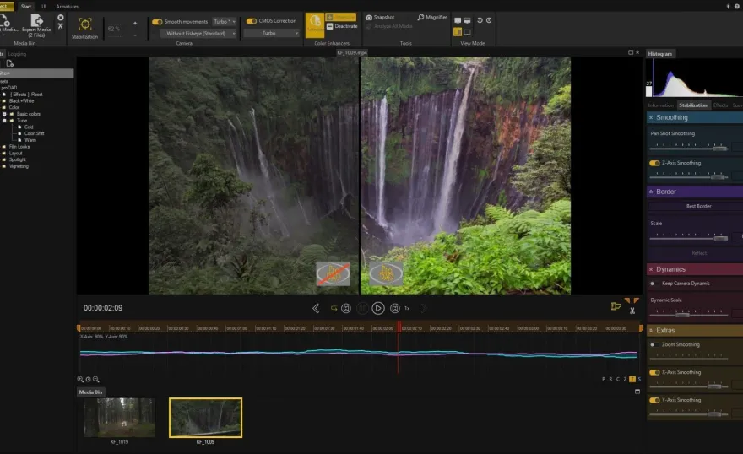This screenshot has height=454, width=743.
Task: Click the crossed-out stabilization overlay on left preview
Action: 334,273
